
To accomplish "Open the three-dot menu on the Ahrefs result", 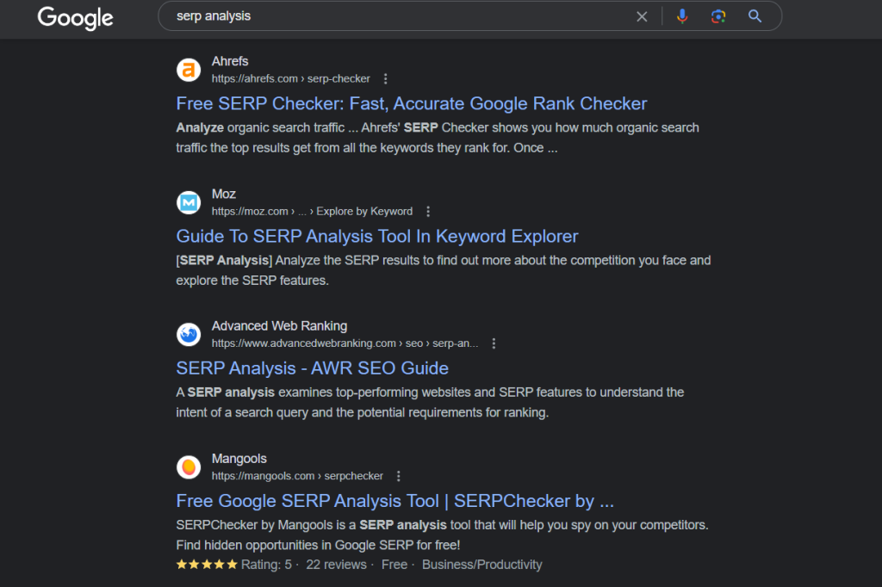I will [x=385, y=77].
